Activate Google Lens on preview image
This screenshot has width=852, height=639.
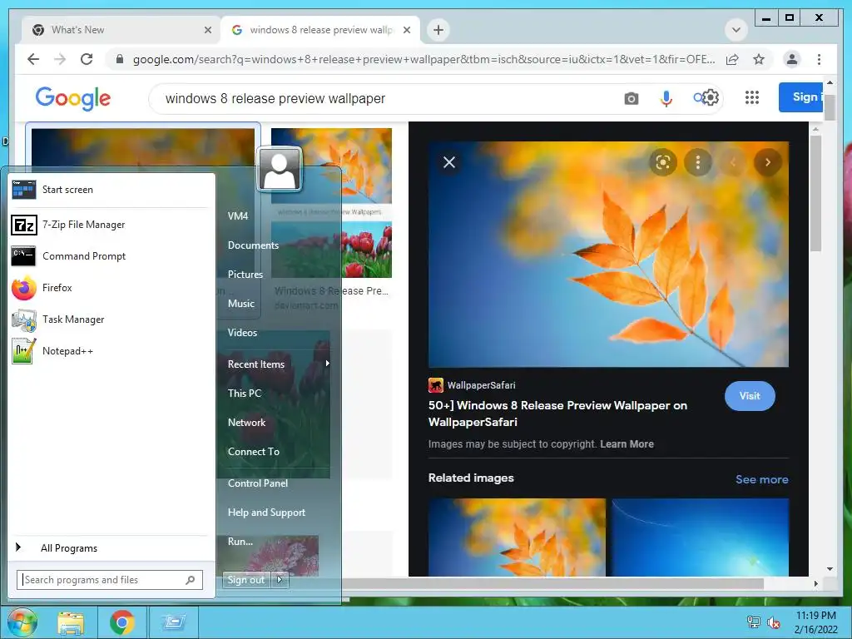click(x=663, y=162)
